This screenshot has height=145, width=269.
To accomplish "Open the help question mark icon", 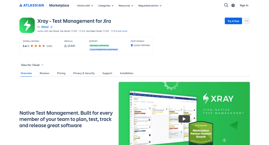I will pyautogui.click(x=233, y=6).
